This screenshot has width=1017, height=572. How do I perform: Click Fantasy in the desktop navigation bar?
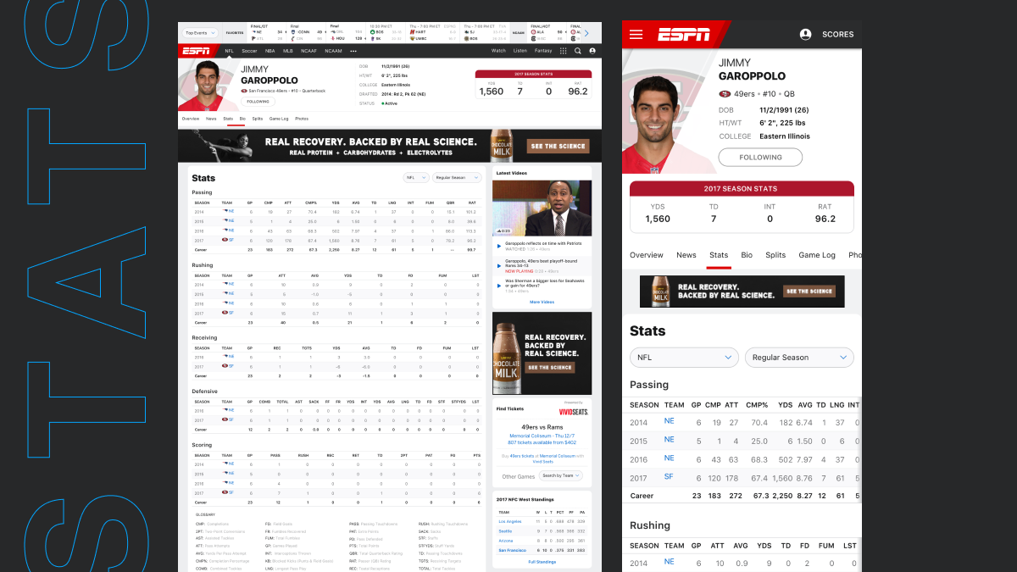pyautogui.click(x=542, y=51)
